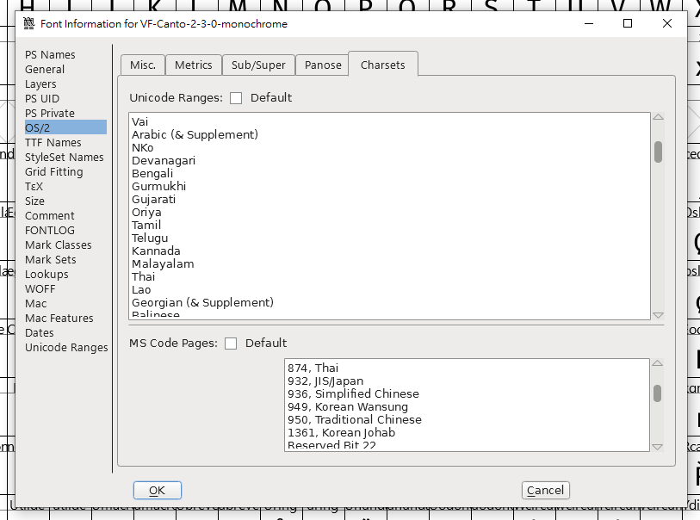Enable Default checkbox for Unicode Ranges
Image resolution: width=700 pixels, height=520 pixels.
[x=236, y=98]
